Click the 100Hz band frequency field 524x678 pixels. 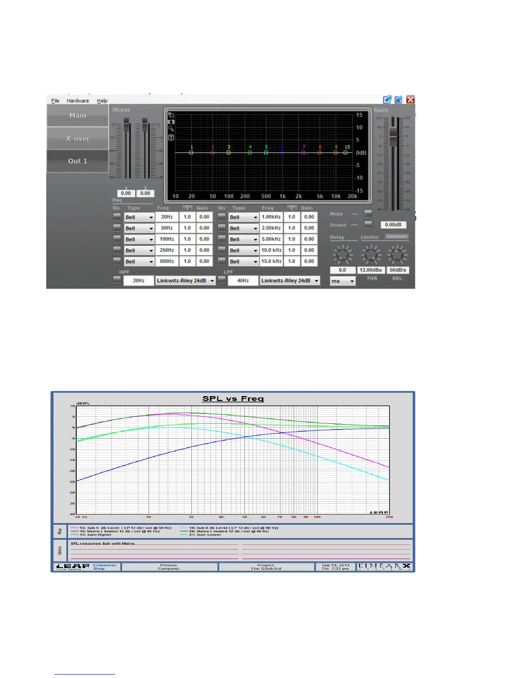[x=167, y=239]
